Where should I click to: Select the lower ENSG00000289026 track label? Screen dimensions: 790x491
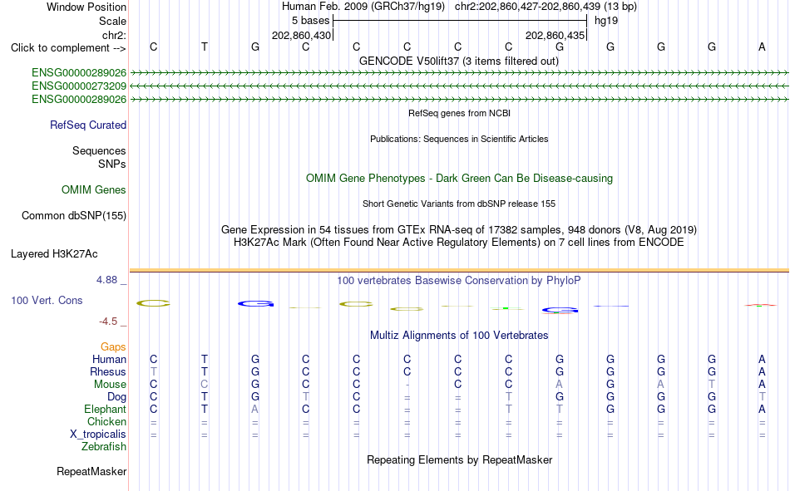tap(79, 99)
